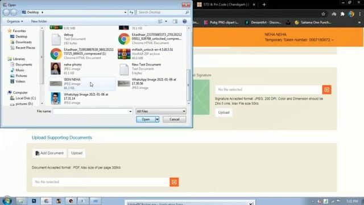Click the Chrome taskbar icon
The width and height of the screenshot is (364, 205).
tap(46, 201)
